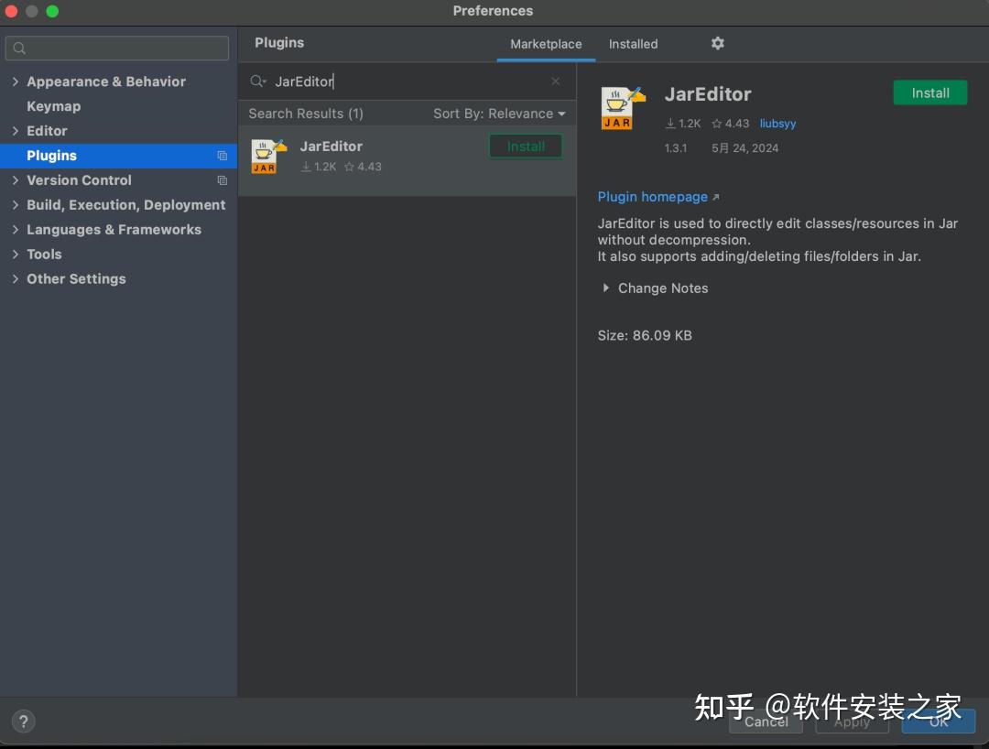The height and width of the screenshot is (749, 989).
Task: Click the project-level icon next to Version Control
Action: (x=222, y=180)
